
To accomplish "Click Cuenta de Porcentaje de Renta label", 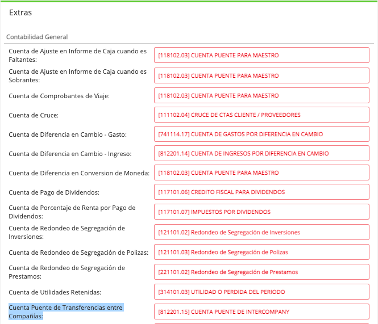I will pyautogui.click(x=72, y=212).
